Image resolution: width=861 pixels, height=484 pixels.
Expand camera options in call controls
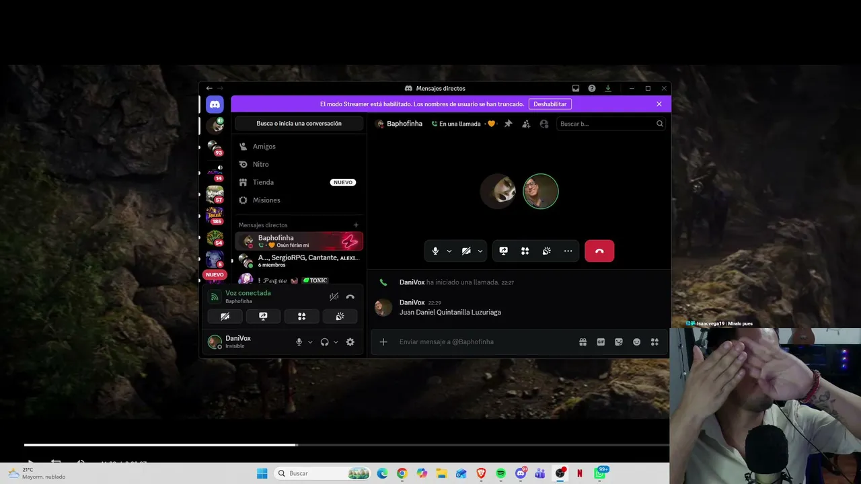click(x=480, y=251)
